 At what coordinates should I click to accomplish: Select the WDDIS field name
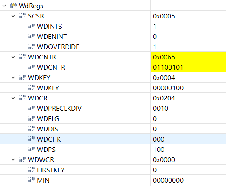coord(48,129)
